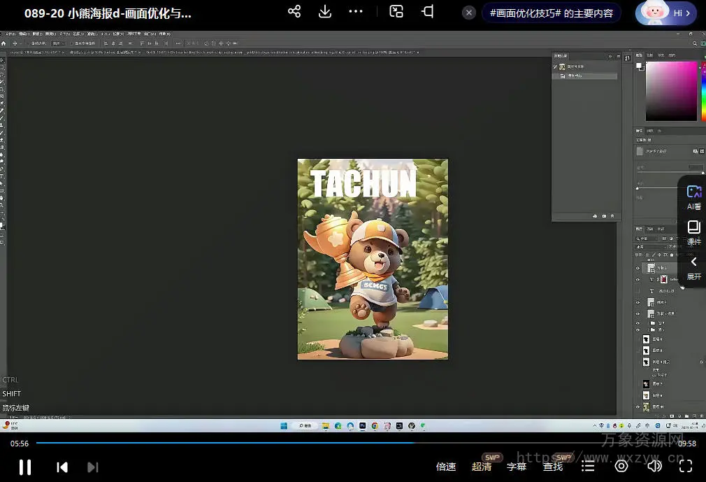Open the 倍速 playback speed menu

pyautogui.click(x=446, y=467)
